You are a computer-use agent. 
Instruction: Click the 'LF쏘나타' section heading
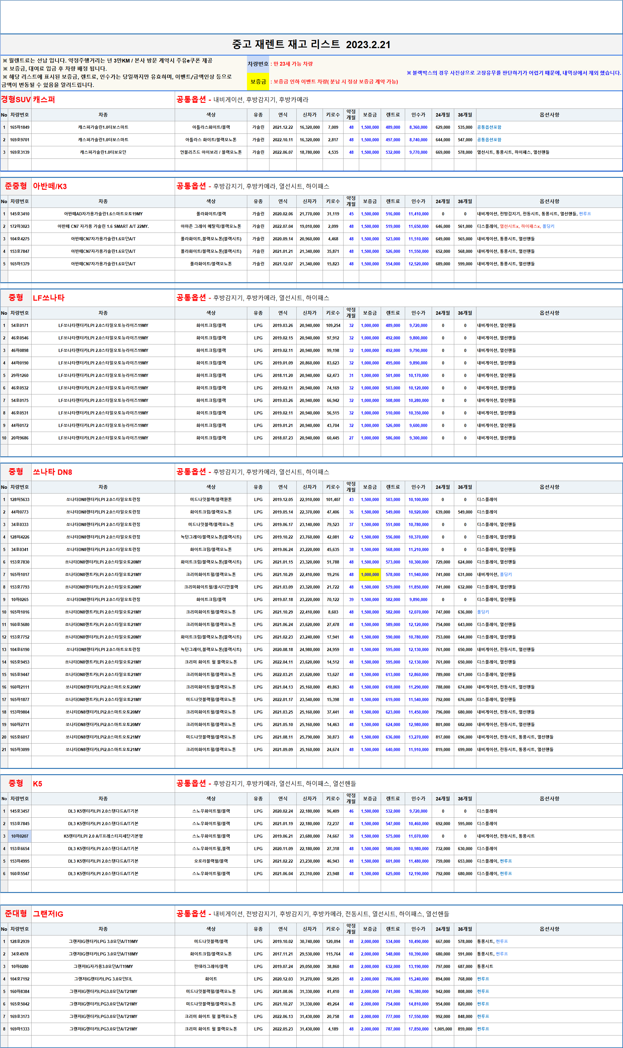click(49, 298)
